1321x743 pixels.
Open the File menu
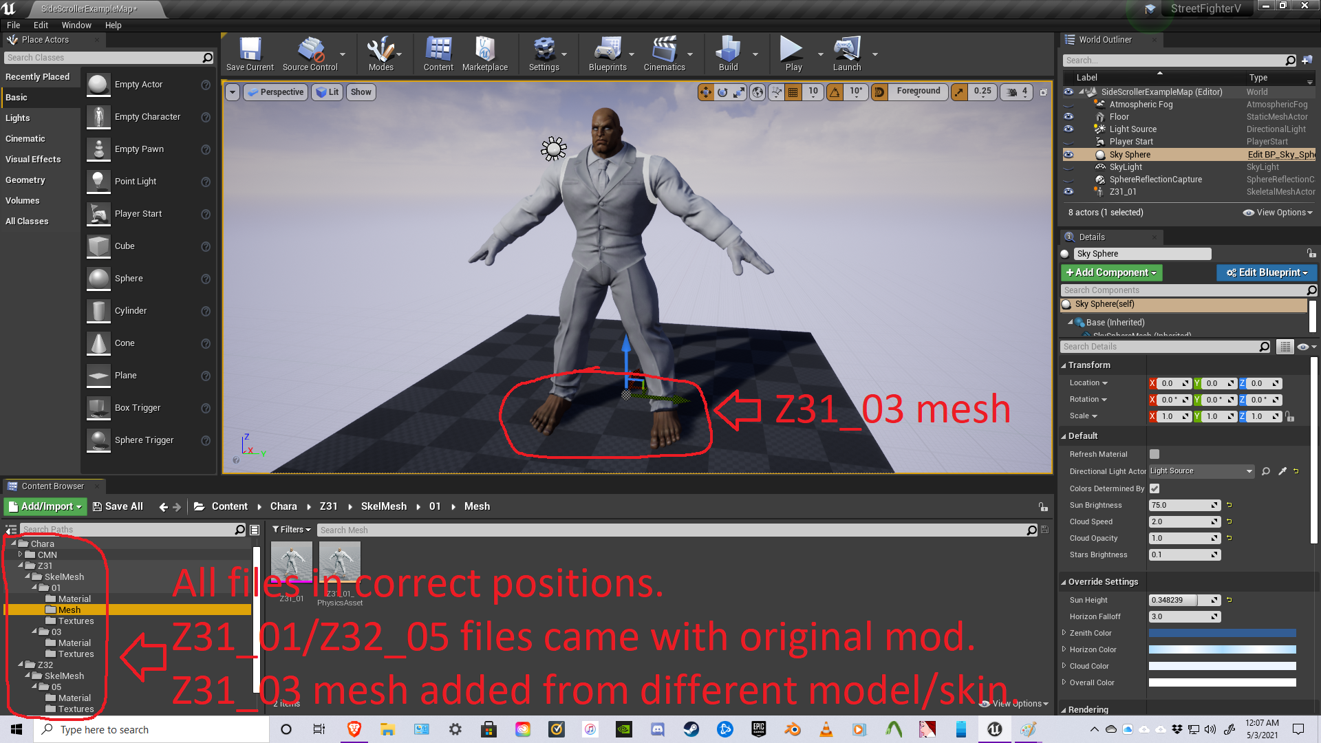(x=13, y=25)
